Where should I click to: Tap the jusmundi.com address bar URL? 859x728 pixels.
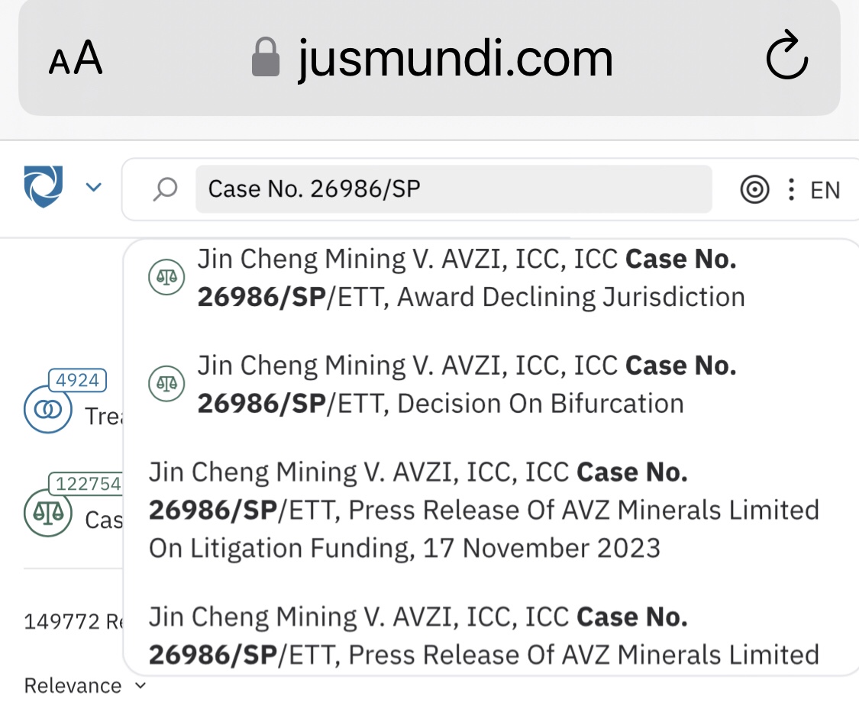[455, 59]
